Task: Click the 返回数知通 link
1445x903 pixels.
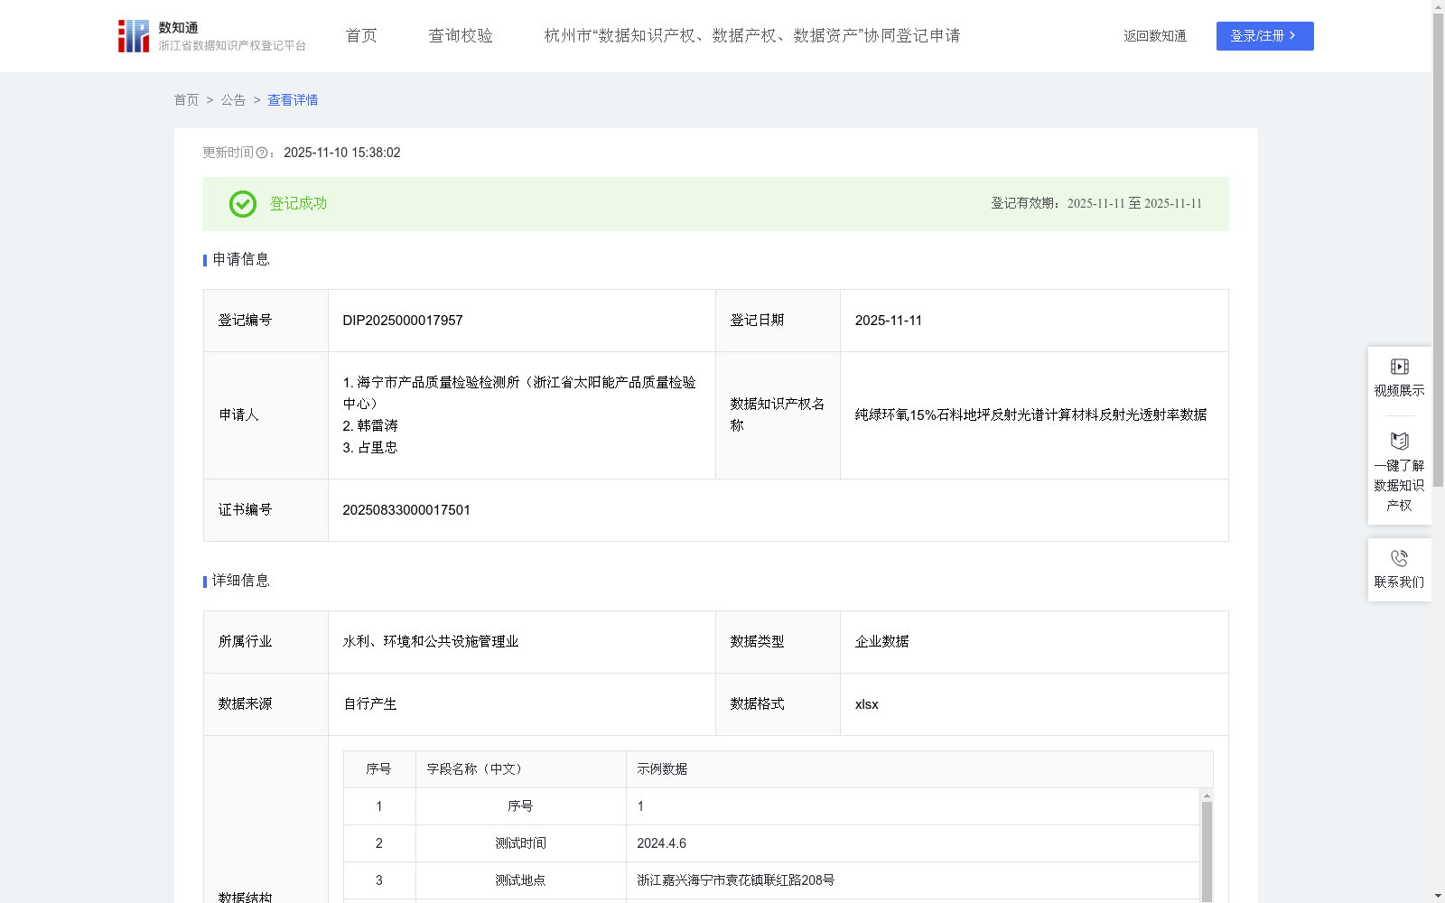Action: pos(1155,36)
